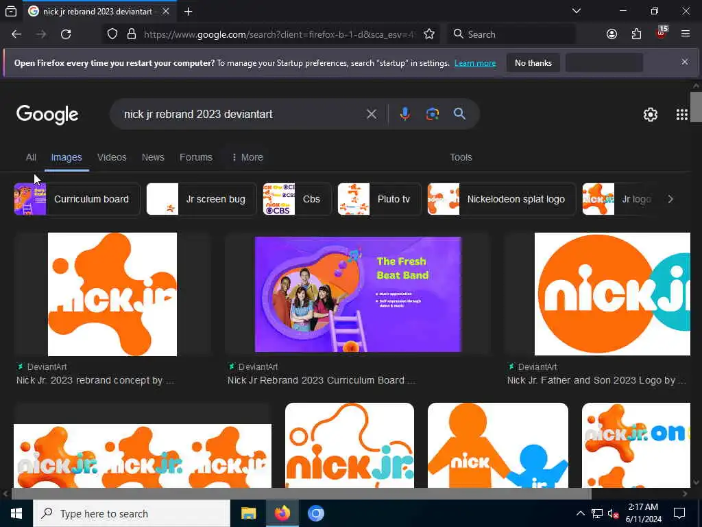The image size is (702, 527).
Task: Click the vertical page scrollbar thumb
Action: tap(696, 106)
